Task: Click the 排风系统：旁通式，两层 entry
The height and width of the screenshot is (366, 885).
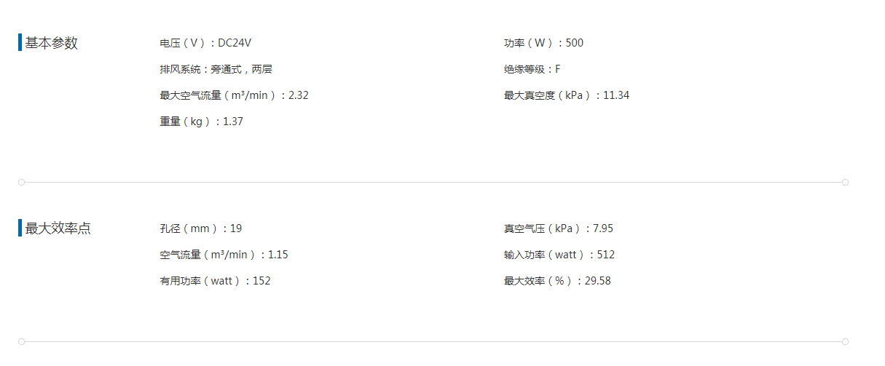Action: (216, 69)
